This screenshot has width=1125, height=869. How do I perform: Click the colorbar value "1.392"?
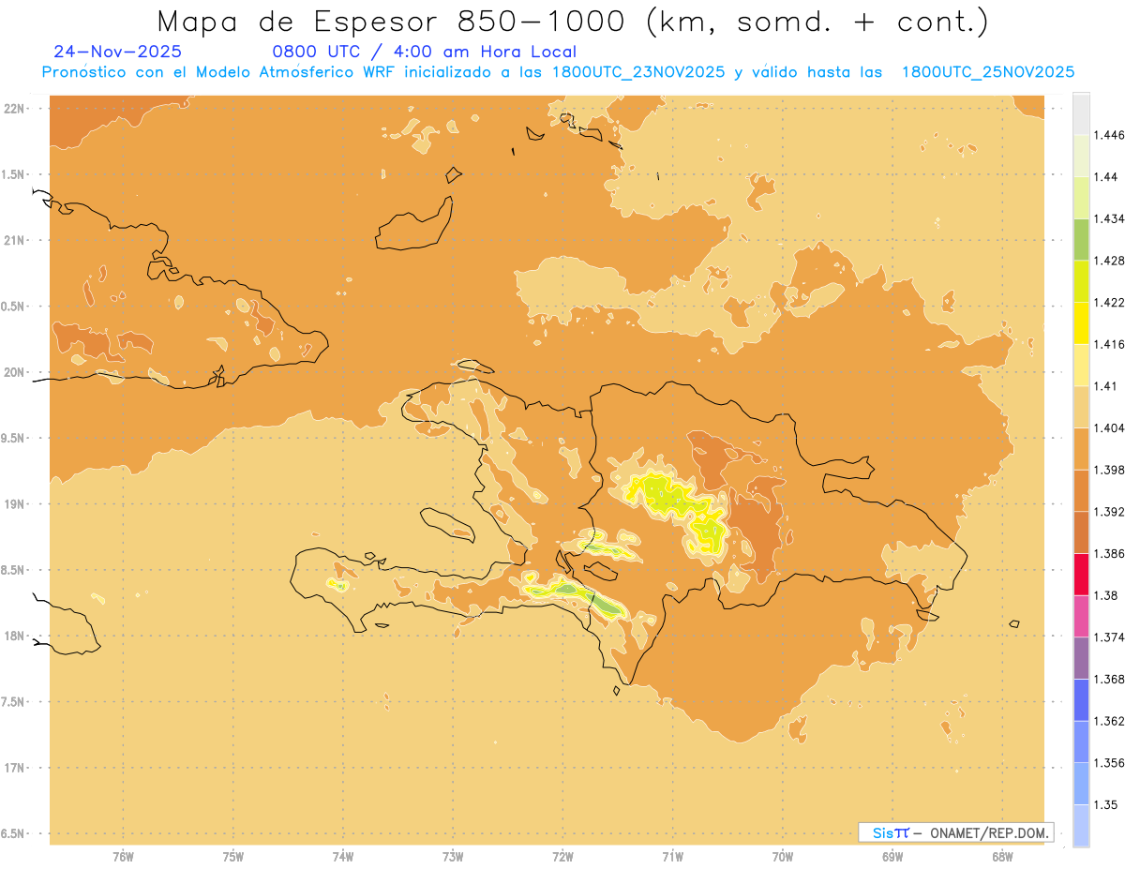pyautogui.click(x=1111, y=512)
